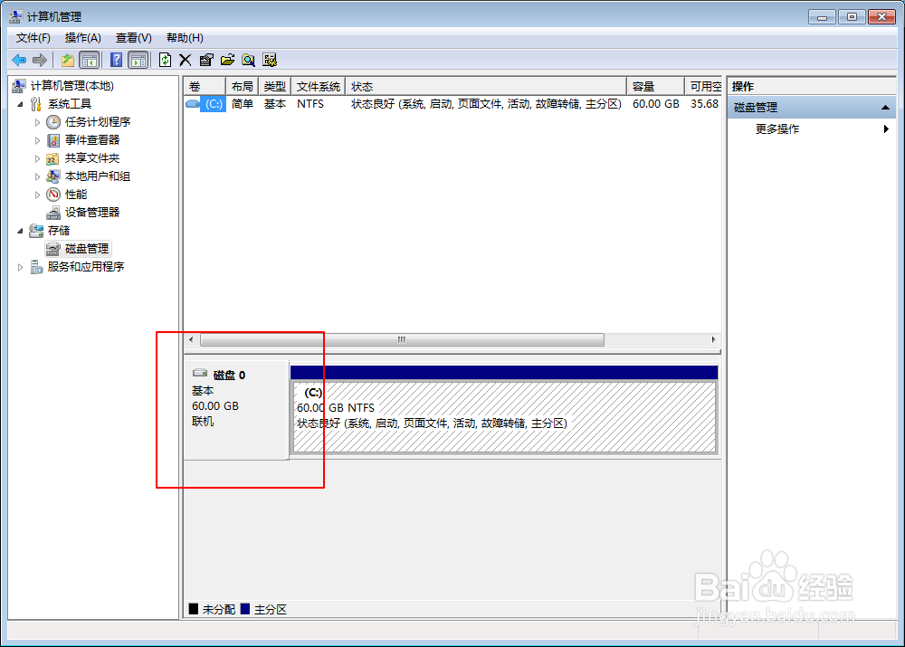Click the magnifier explore toolbar icon

(x=248, y=60)
